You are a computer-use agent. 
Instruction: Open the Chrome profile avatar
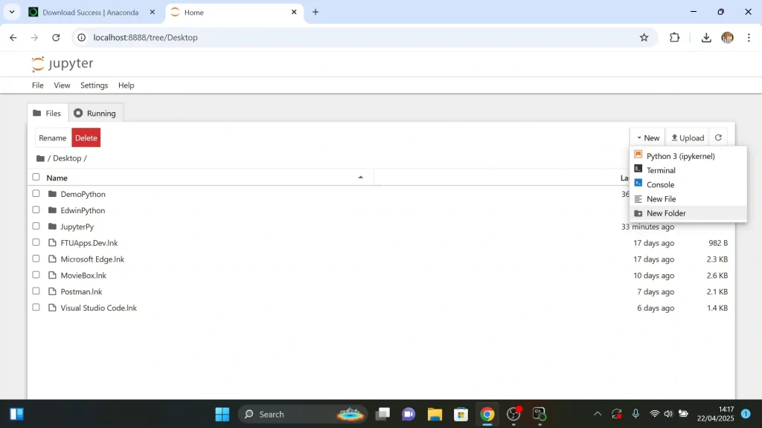(728, 37)
